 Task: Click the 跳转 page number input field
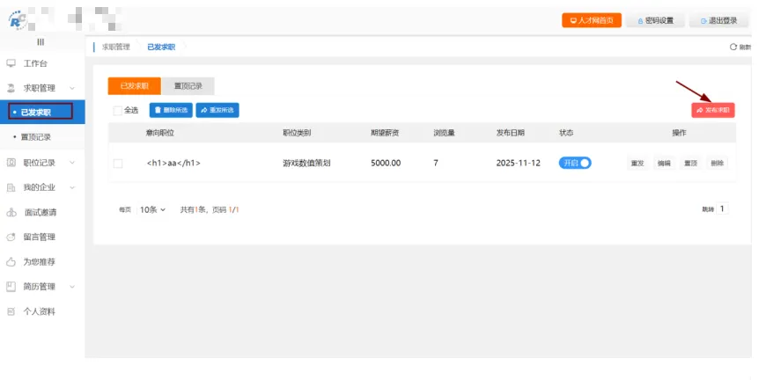point(723,209)
